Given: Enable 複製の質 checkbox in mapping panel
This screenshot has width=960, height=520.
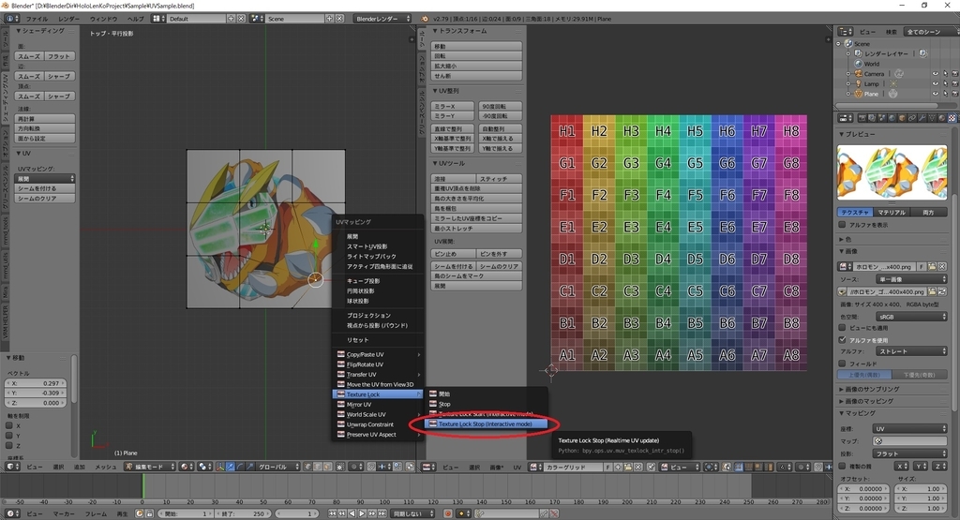Looking at the screenshot, I should point(843,467).
